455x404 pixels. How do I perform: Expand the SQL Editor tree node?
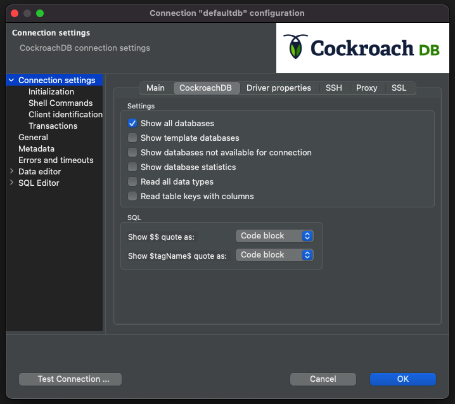click(11, 183)
